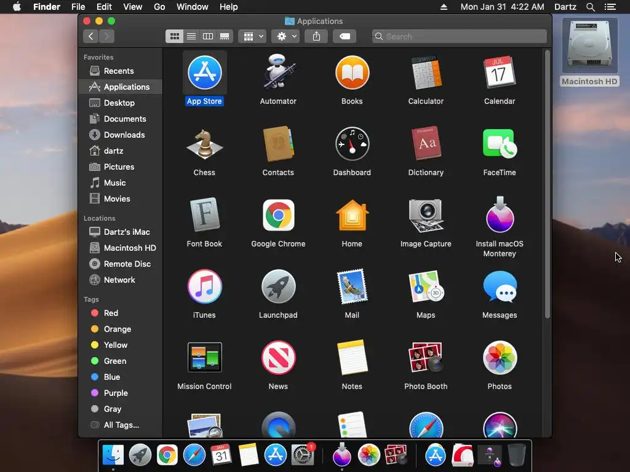
Task: Open the Go menu
Action: coord(159,7)
